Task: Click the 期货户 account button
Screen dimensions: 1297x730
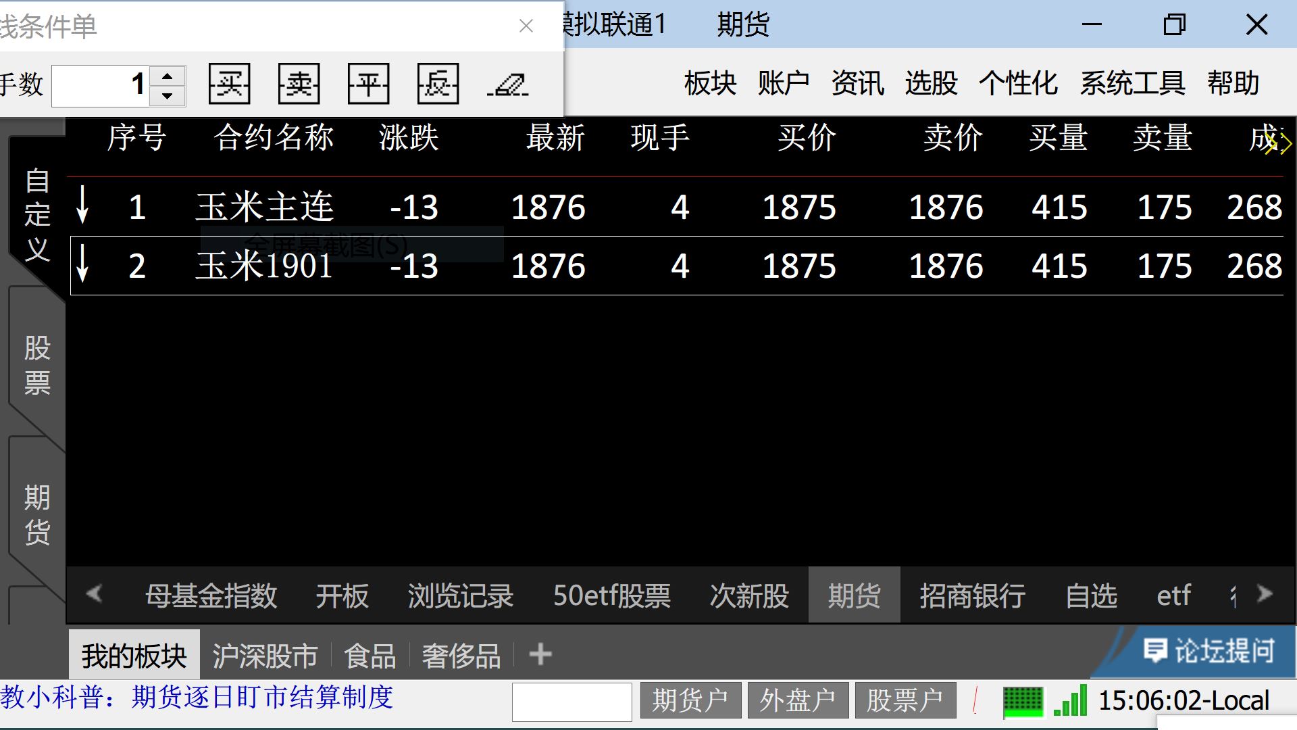Action: (x=690, y=700)
